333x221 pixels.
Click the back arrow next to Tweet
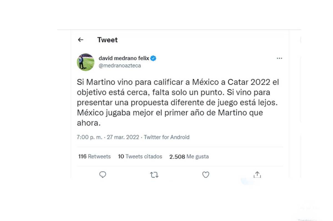(x=80, y=40)
